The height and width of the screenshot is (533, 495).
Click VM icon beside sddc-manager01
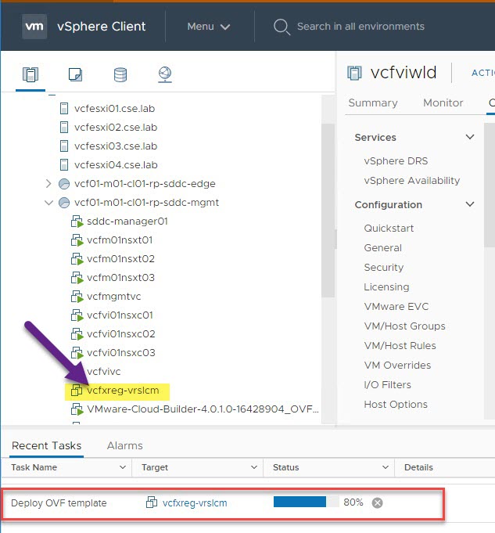(x=77, y=221)
